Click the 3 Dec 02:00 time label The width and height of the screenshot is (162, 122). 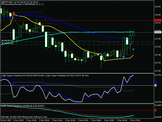(x=70, y=120)
